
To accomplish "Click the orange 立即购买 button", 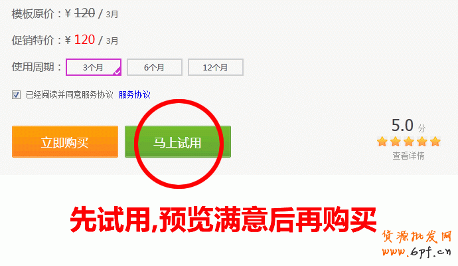I will (x=65, y=142).
